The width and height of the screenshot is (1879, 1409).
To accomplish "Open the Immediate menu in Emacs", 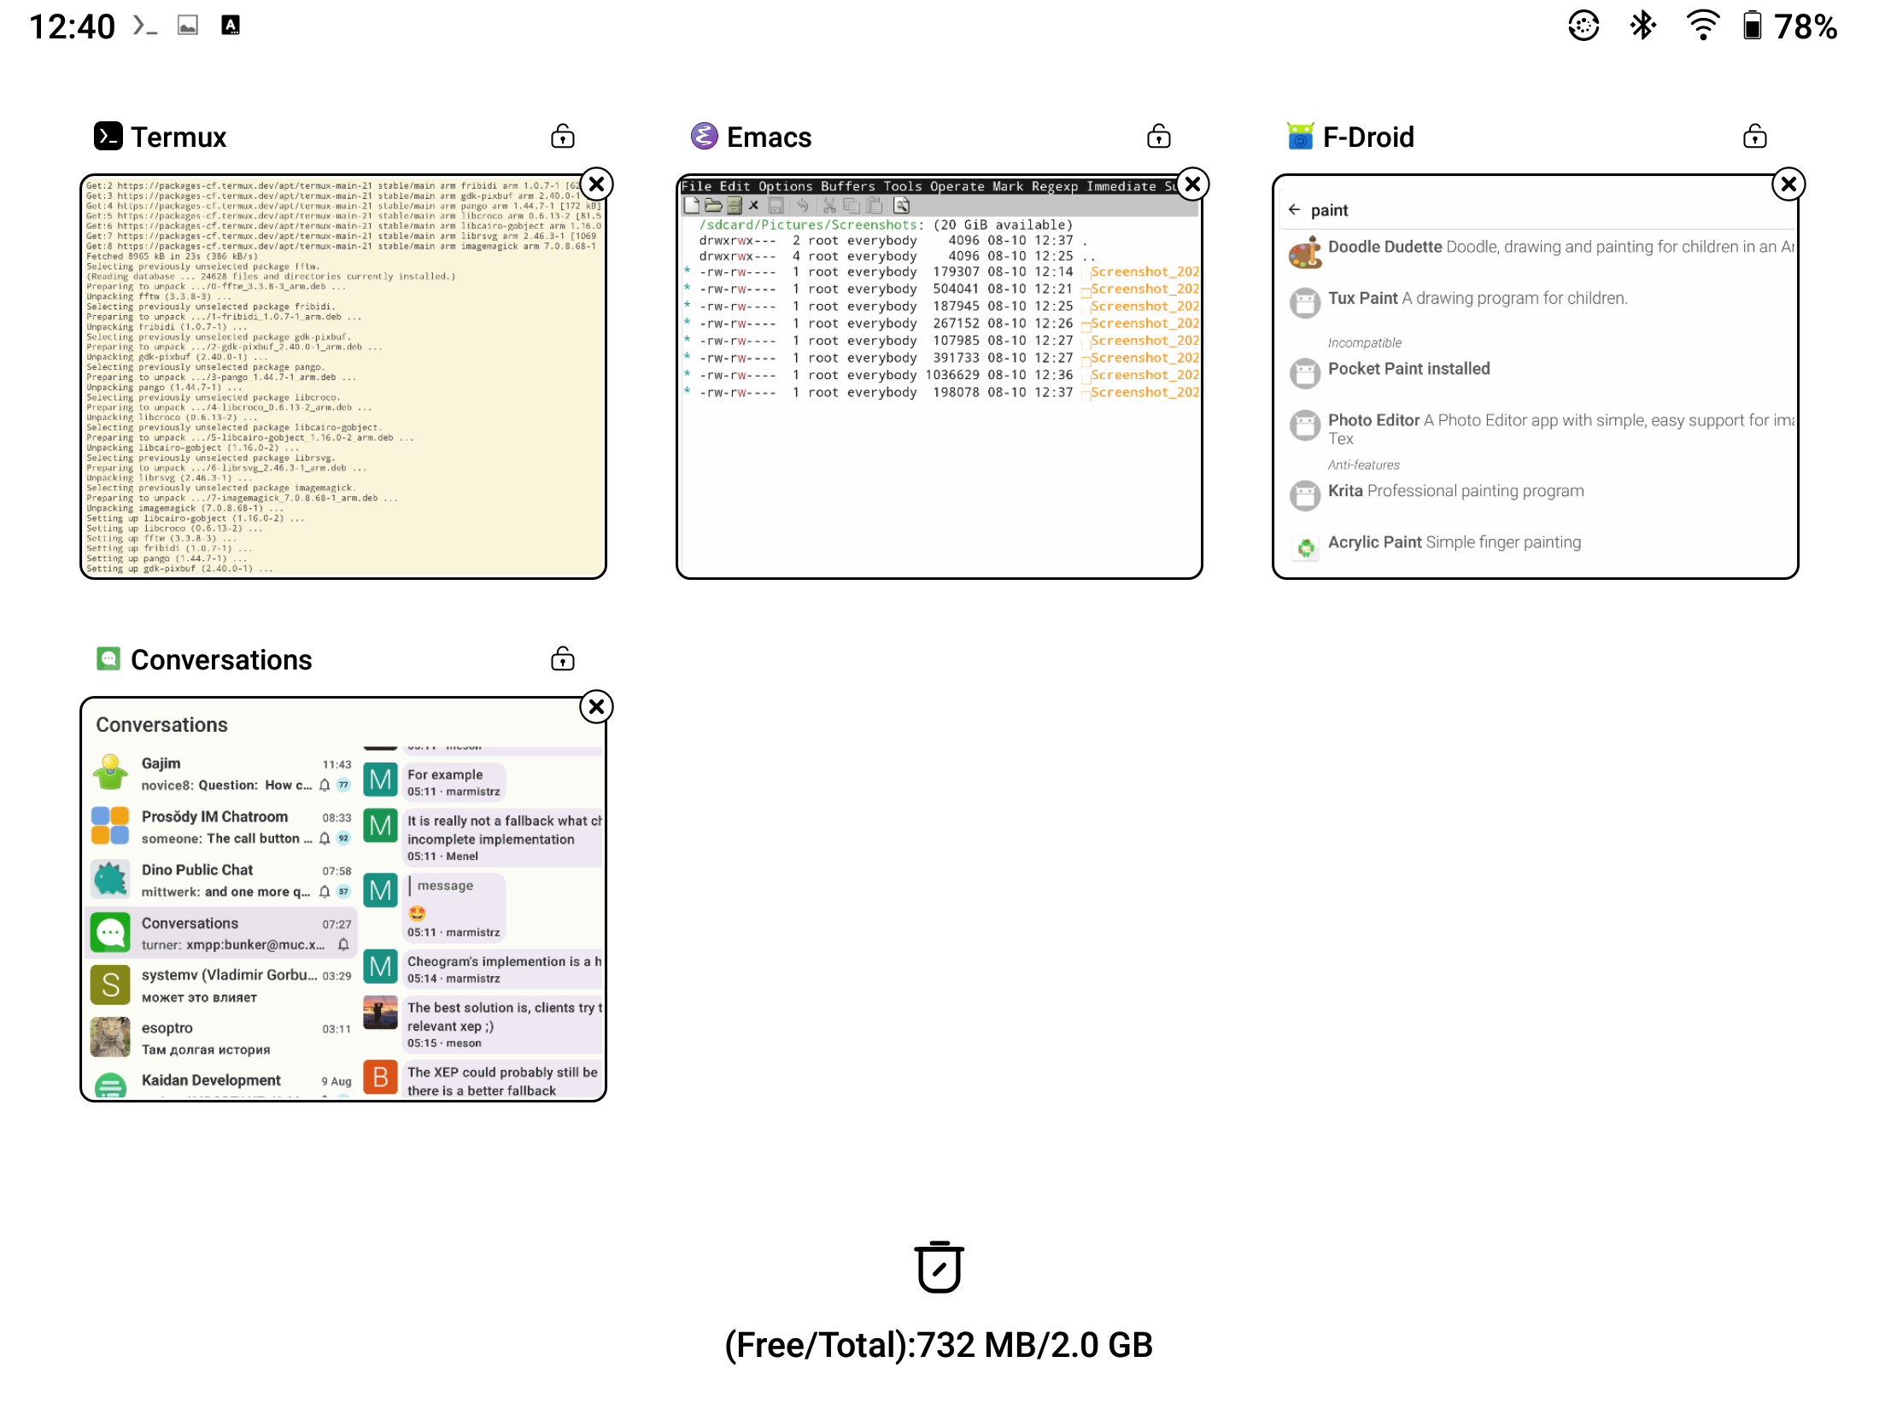I will (1121, 186).
